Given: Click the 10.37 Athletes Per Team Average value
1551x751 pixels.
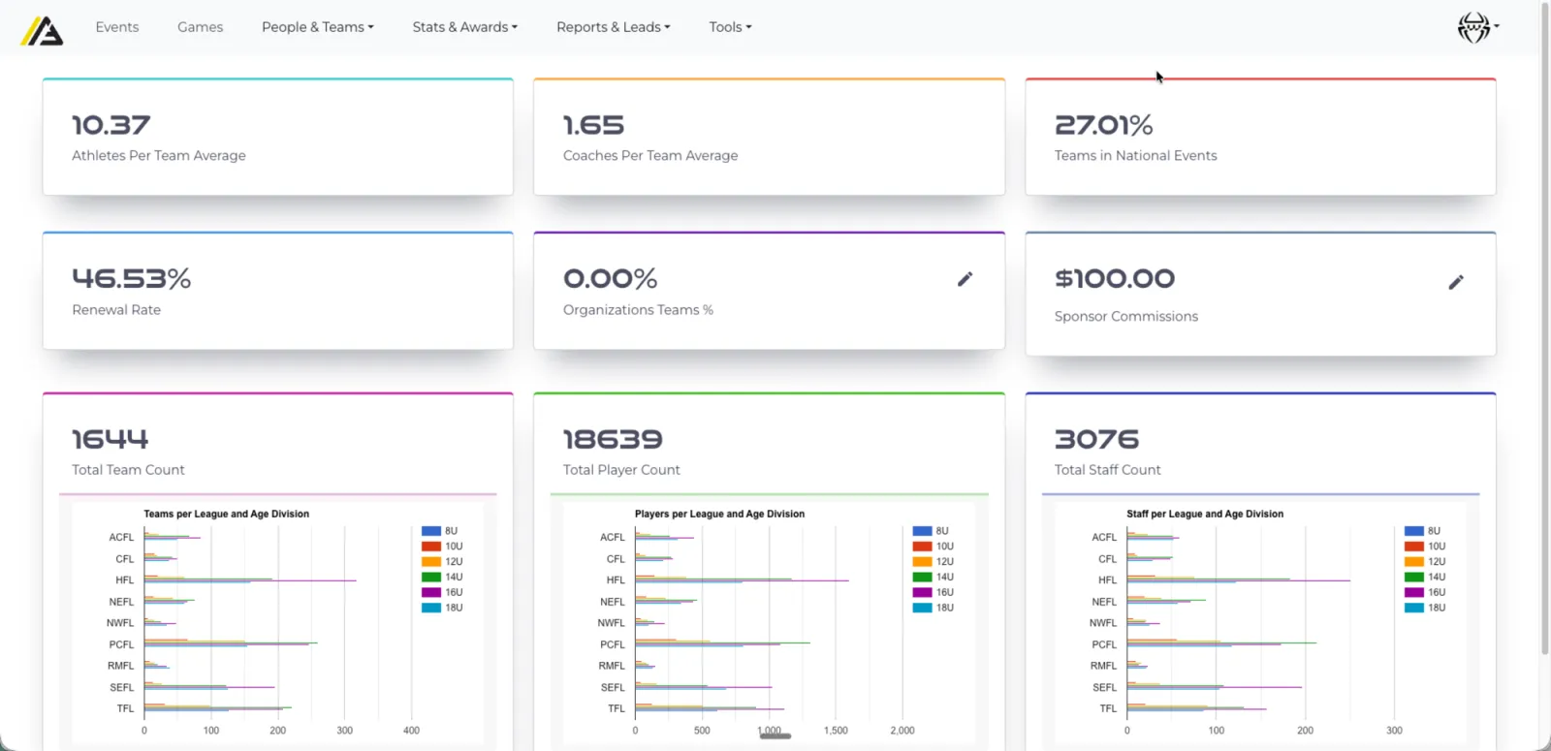Looking at the screenshot, I should pyautogui.click(x=111, y=125).
